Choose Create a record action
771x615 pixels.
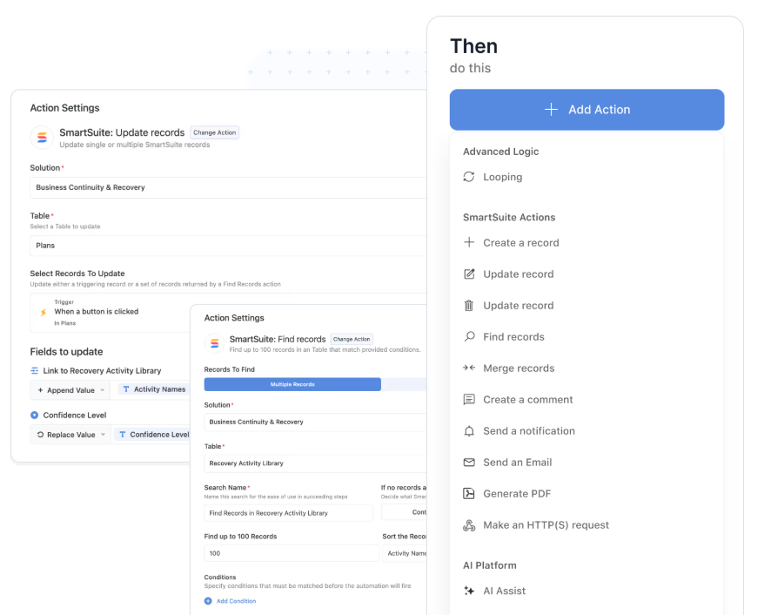[x=520, y=243]
